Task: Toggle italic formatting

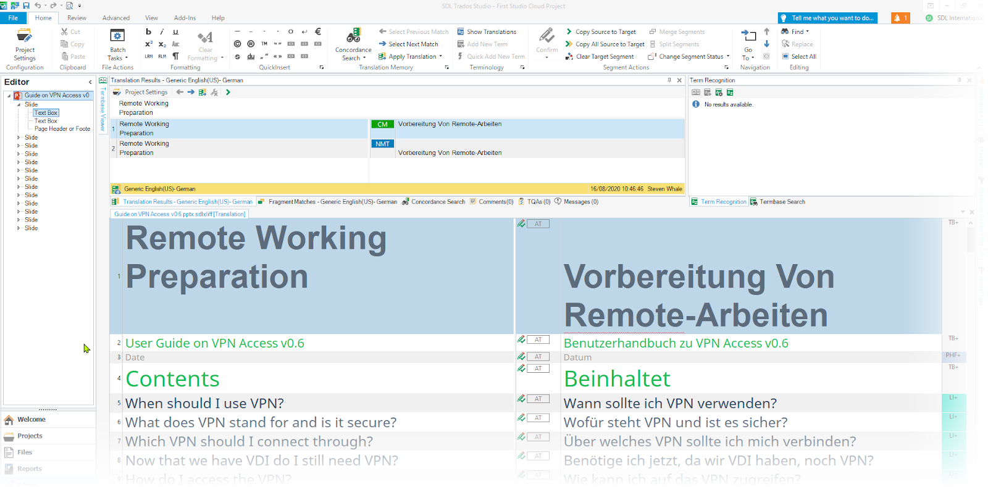Action: point(162,31)
